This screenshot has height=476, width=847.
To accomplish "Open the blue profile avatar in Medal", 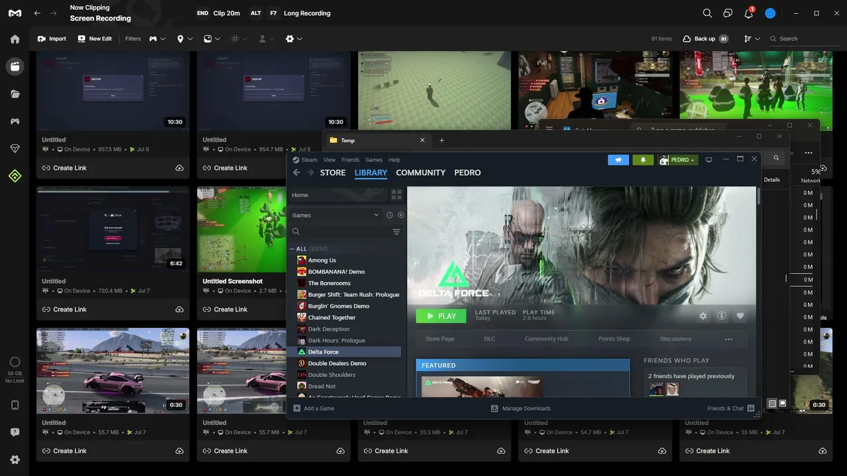I will point(770,13).
